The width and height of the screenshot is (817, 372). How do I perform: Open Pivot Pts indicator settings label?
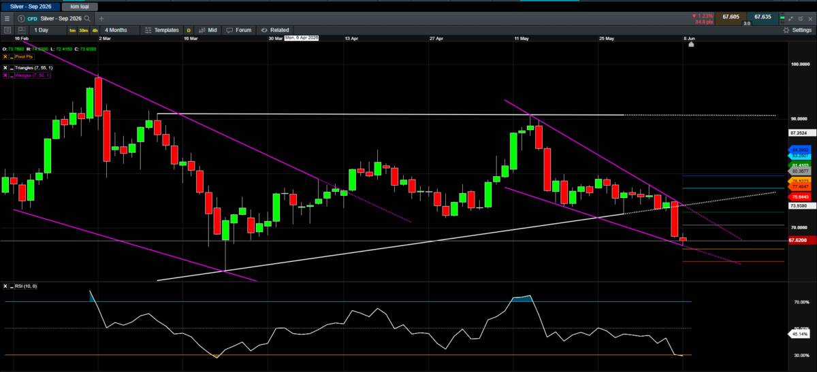24,57
